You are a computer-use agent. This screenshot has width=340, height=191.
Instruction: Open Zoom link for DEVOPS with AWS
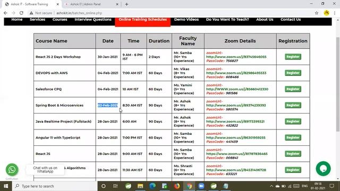[236, 73]
